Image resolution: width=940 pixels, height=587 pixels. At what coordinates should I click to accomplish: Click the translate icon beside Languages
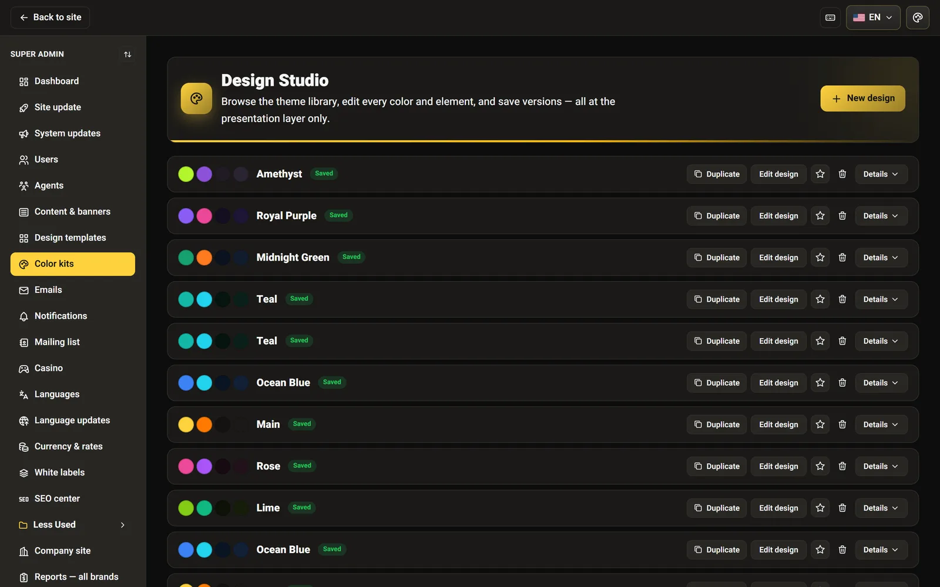pos(23,394)
